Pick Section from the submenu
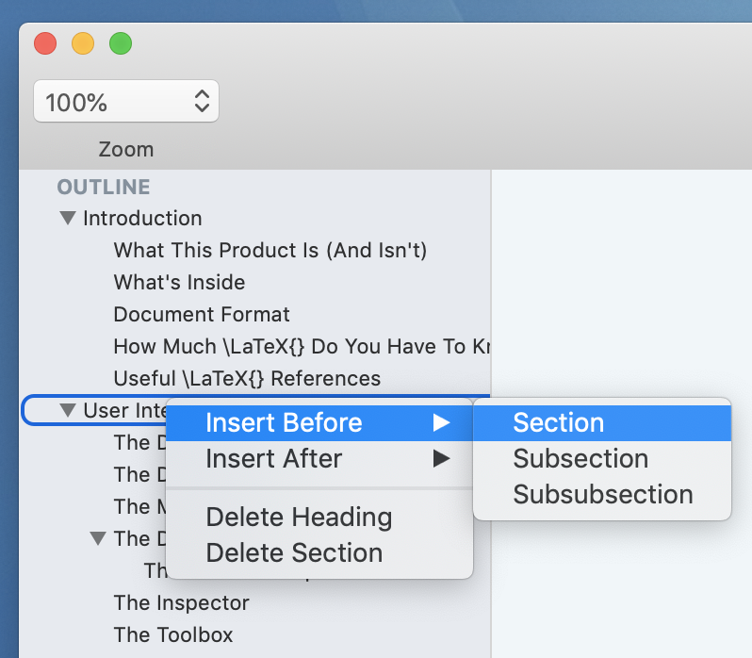The height and width of the screenshot is (658, 752). pyautogui.click(x=602, y=423)
